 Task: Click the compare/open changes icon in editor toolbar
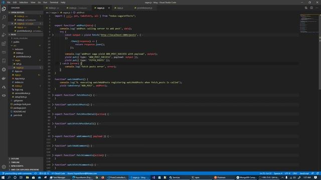coord(306,8)
